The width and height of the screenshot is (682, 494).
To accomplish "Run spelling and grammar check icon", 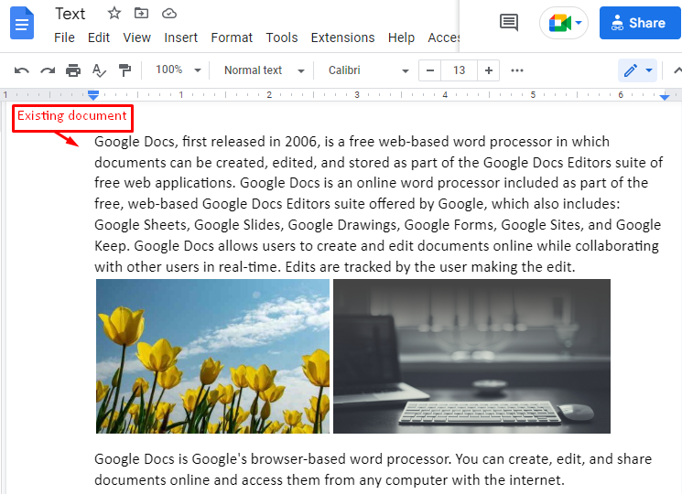I will (99, 70).
